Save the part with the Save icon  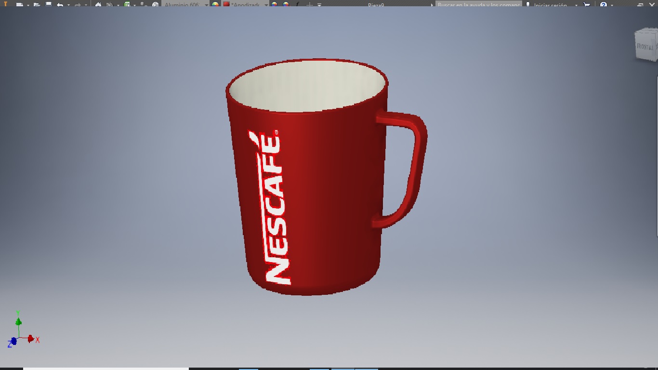[49, 4]
